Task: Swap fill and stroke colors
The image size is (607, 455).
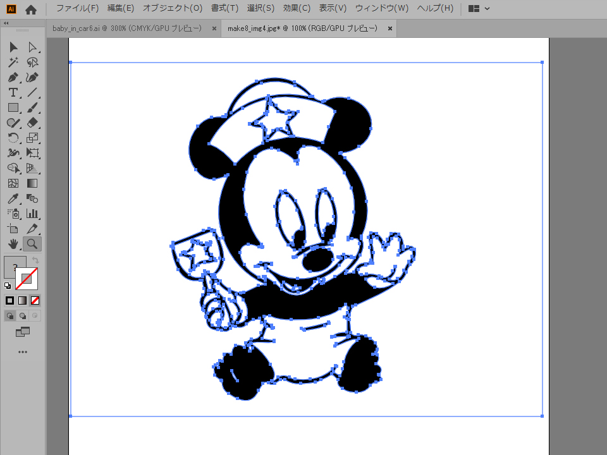Action: coord(35,260)
